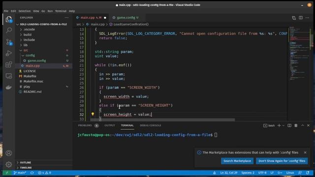Viewport: 315px width, 177px height.
Task: Open the Manage gear icon
Action: [x=9, y=164]
